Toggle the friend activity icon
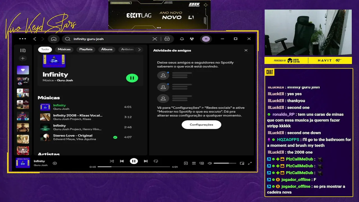Image resolution: width=359 pixels, height=202 pixels. tap(192, 39)
